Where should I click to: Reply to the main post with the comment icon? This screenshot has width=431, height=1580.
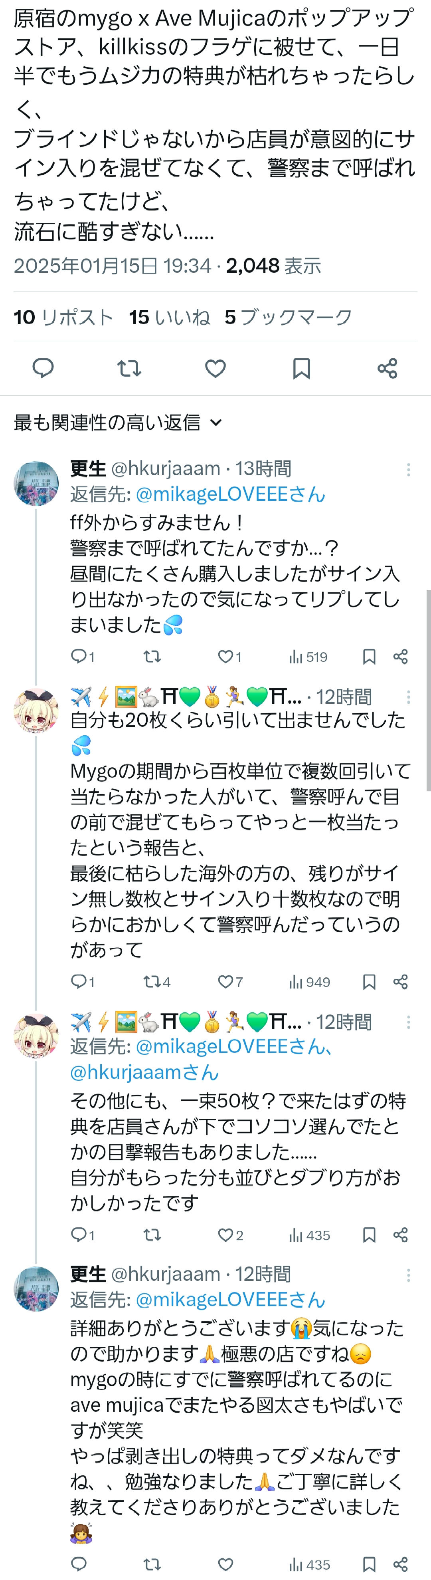(43, 368)
